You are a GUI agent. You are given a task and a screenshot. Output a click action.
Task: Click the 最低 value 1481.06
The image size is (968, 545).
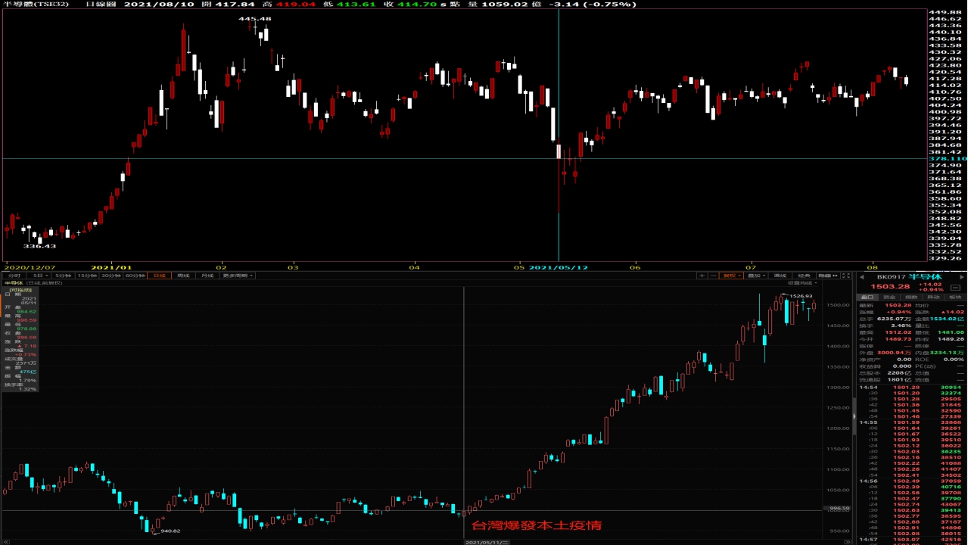click(x=951, y=332)
